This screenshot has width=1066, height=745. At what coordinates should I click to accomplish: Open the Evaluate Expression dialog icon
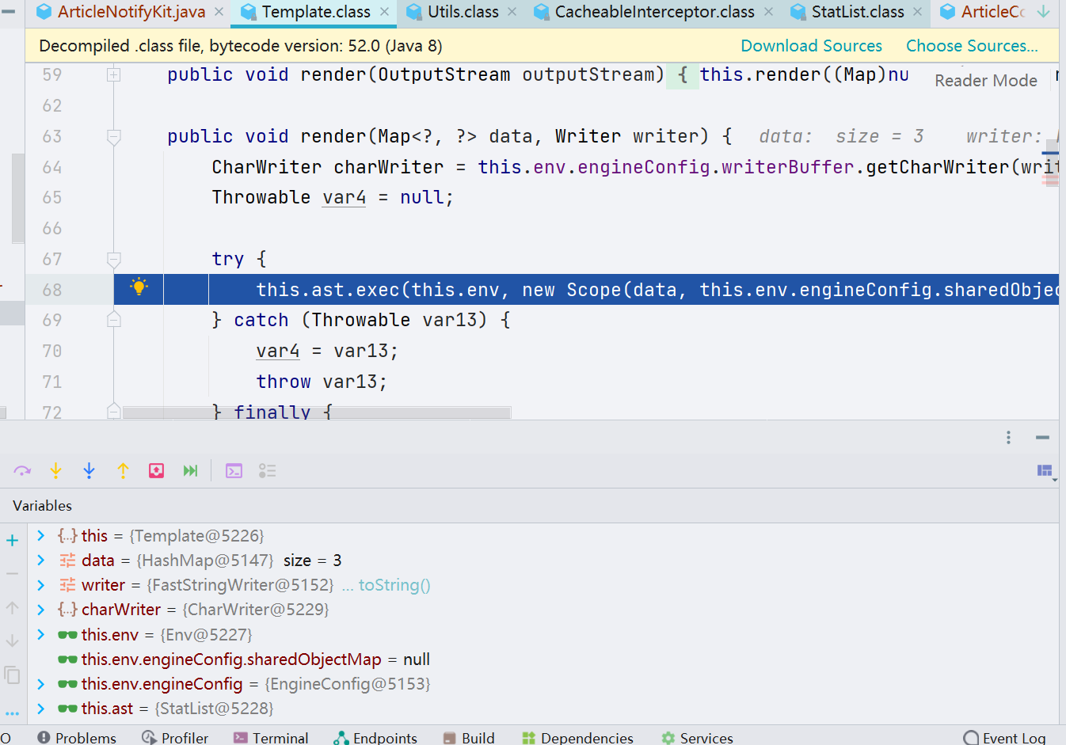coord(234,471)
